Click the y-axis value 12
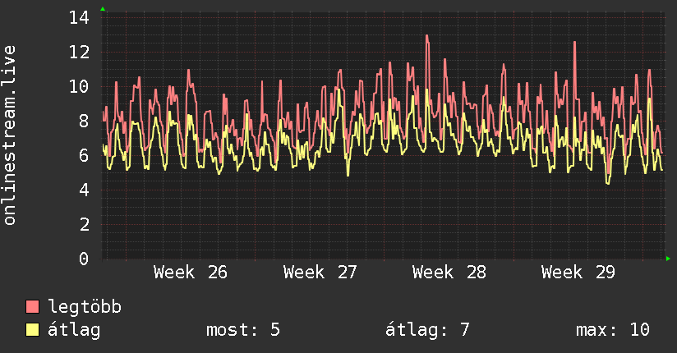This screenshot has width=677, height=353. [79, 53]
